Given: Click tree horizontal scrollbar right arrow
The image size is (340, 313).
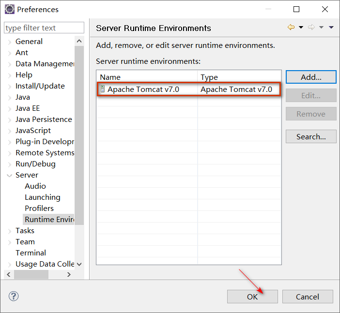Looking at the screenshot, I should pyautogui.click(x=69, y=274).
